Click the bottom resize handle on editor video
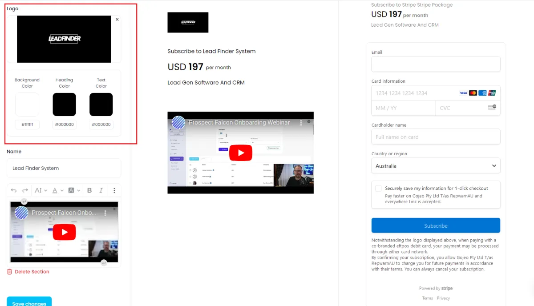This screenshot has height=306, width=534. point(104,263)
